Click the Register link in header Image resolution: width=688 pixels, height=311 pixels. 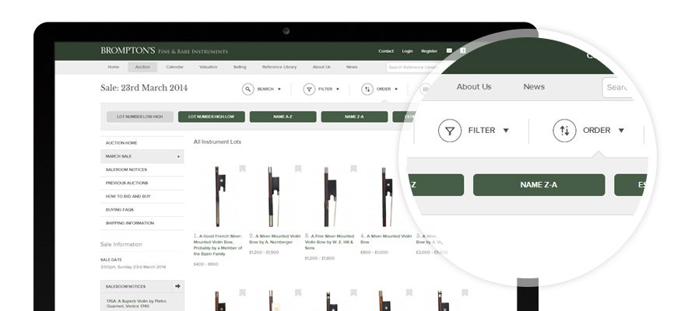(x=429, y=51)
